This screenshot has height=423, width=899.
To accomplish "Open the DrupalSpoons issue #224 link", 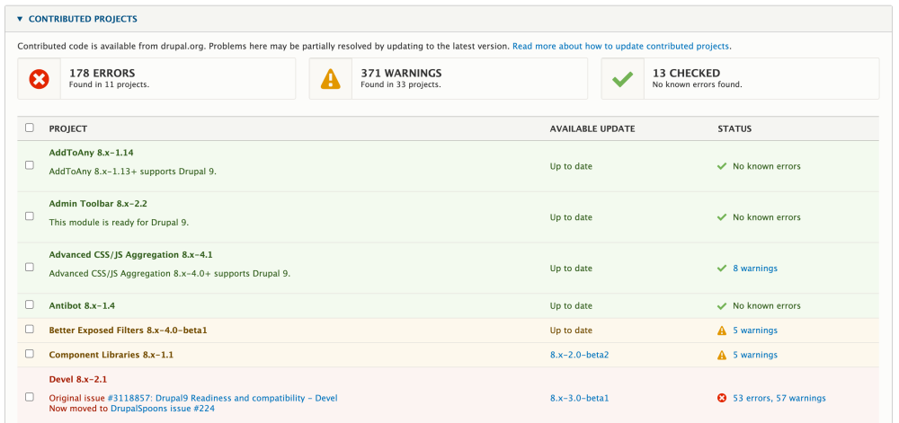I will [163, 409].
